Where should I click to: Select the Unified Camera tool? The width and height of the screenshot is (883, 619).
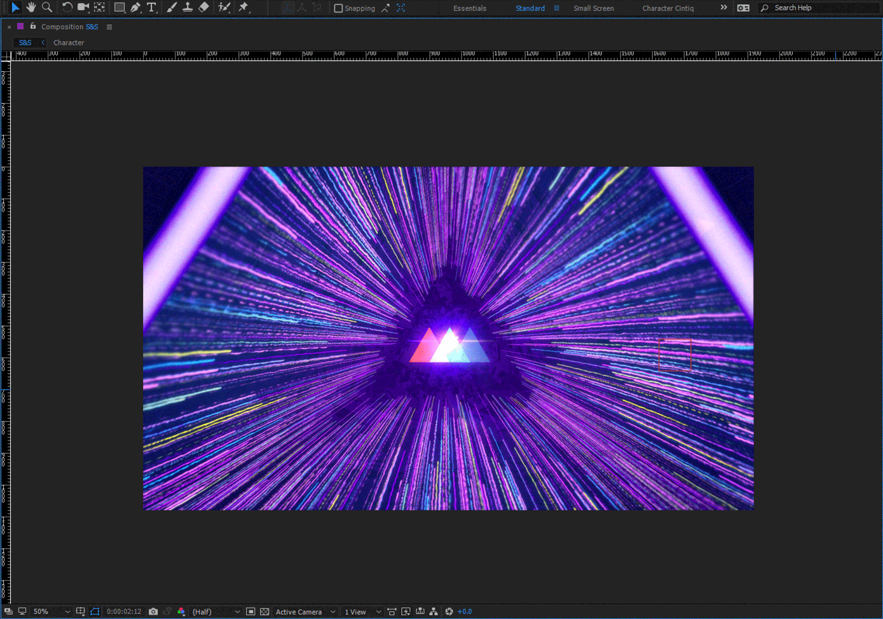click(x=83, y=7)
